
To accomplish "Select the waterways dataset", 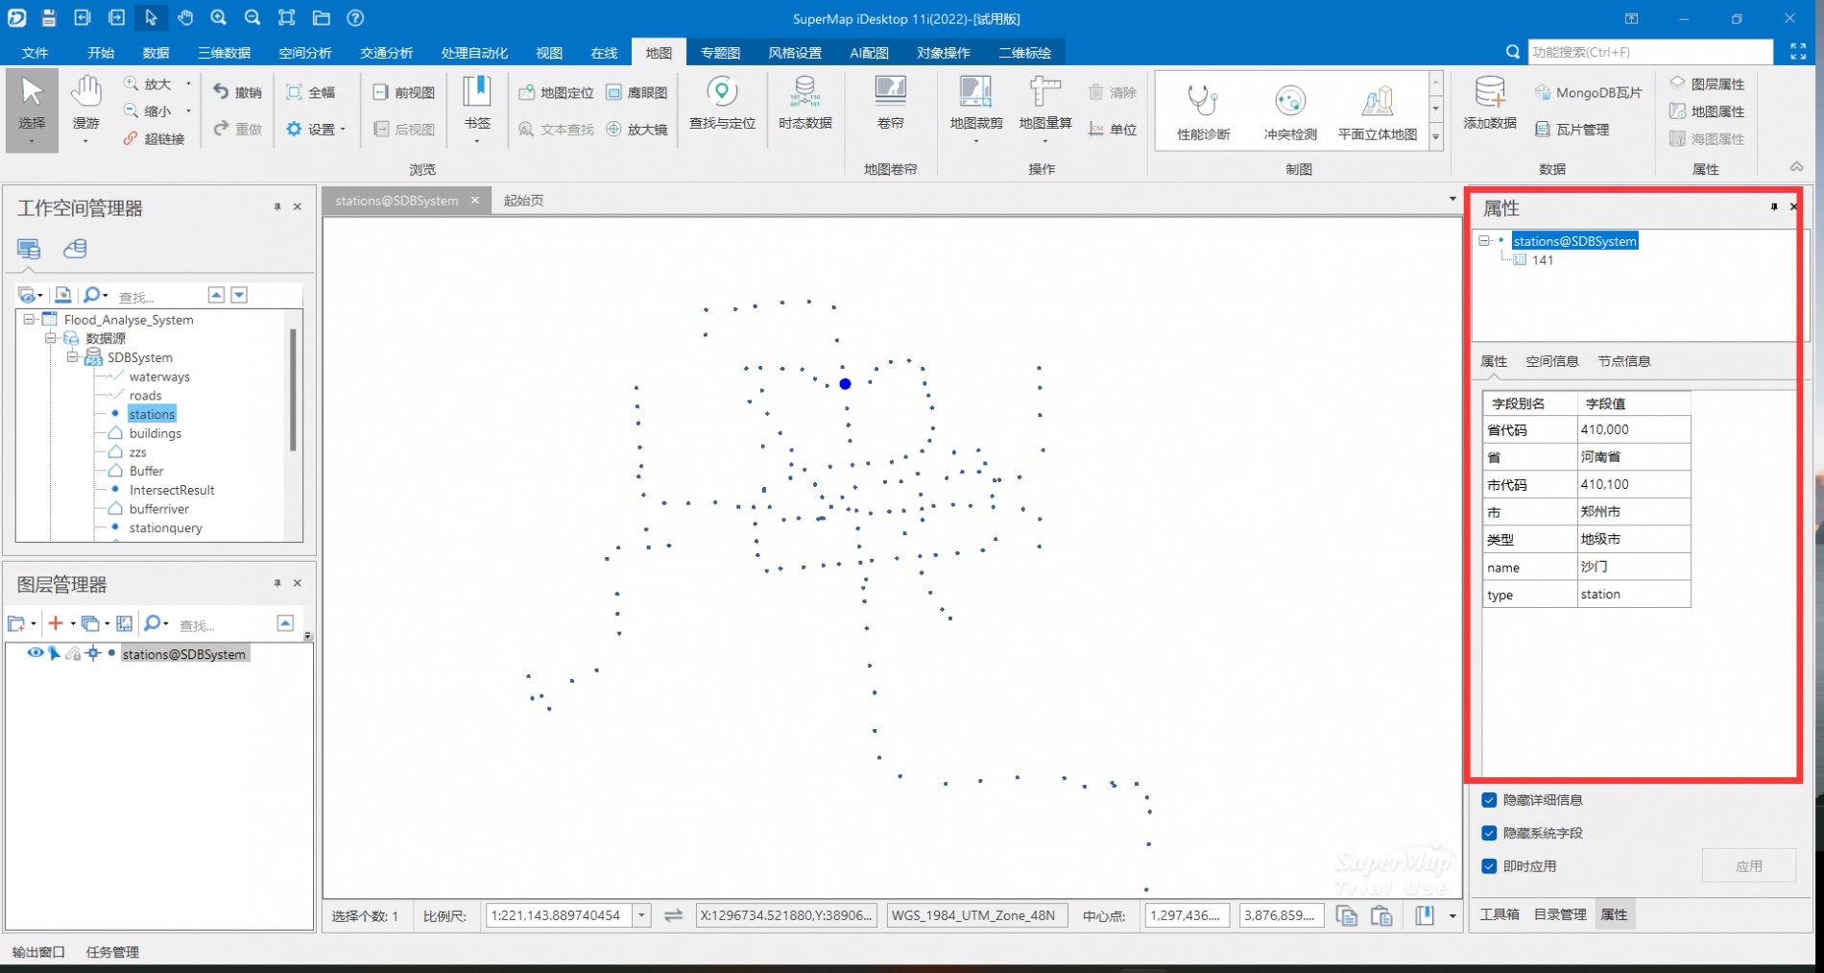I will (159, 377).
